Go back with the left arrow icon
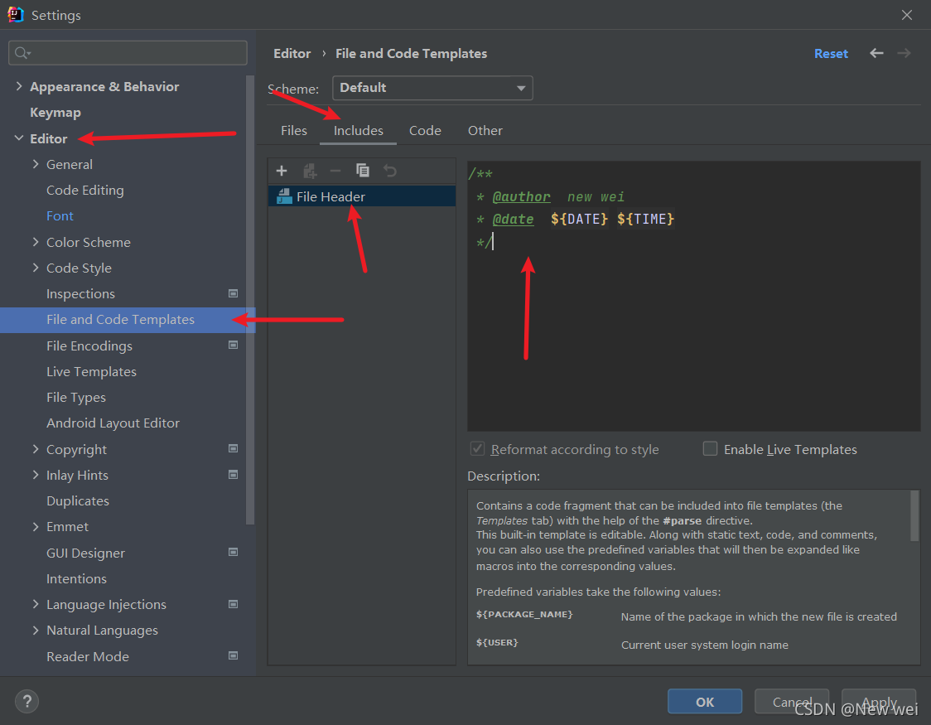931x725 pixels. [x=876, y=53]
